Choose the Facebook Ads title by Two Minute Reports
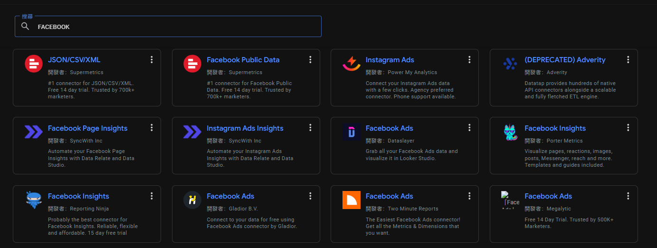Screen dimensions: 657x248 click(x=390, y=196)
